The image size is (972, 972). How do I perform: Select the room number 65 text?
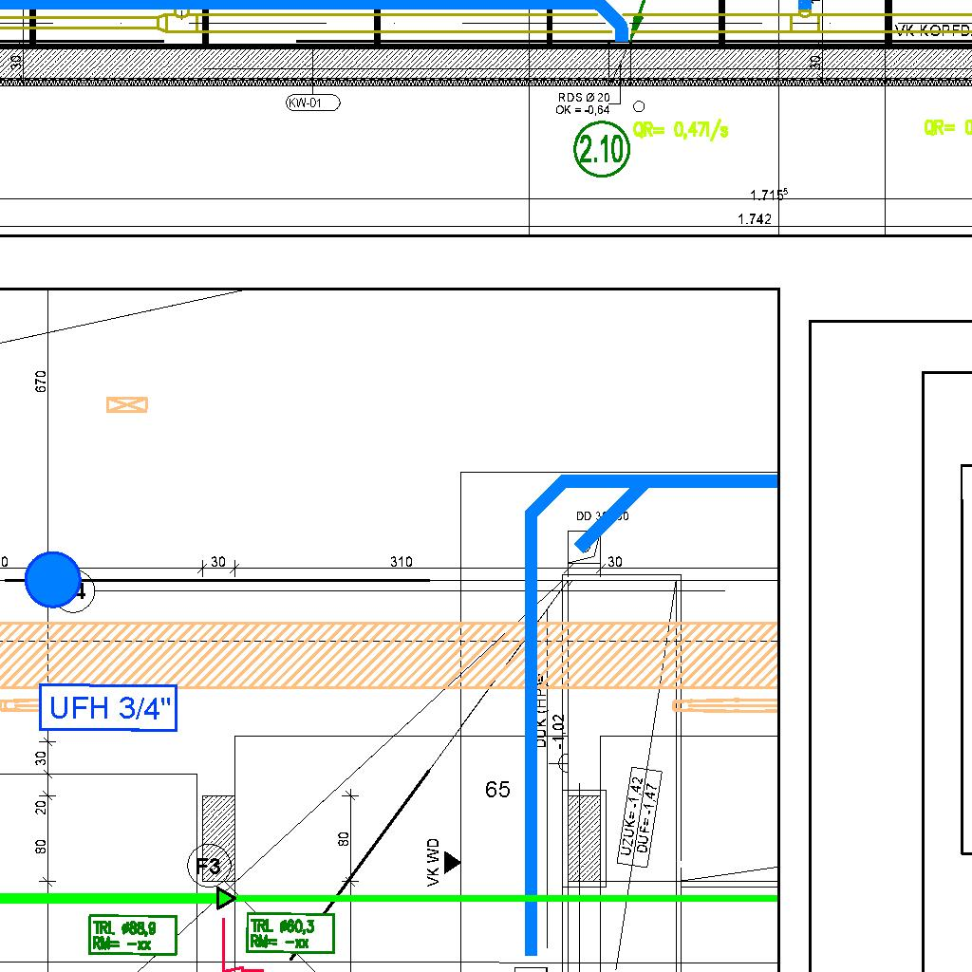click(x=497, y=790)
